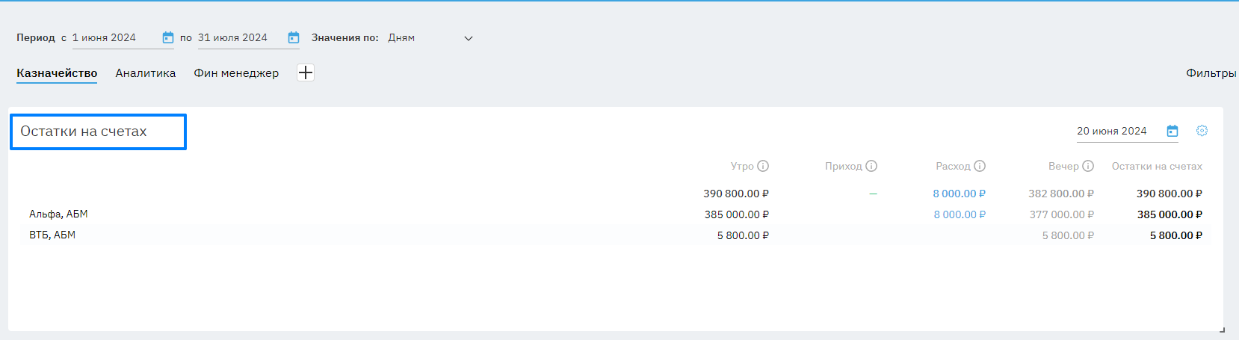1239x340 pixels.
Task: Show info about the Вечер column
Action: [1088, 166]
